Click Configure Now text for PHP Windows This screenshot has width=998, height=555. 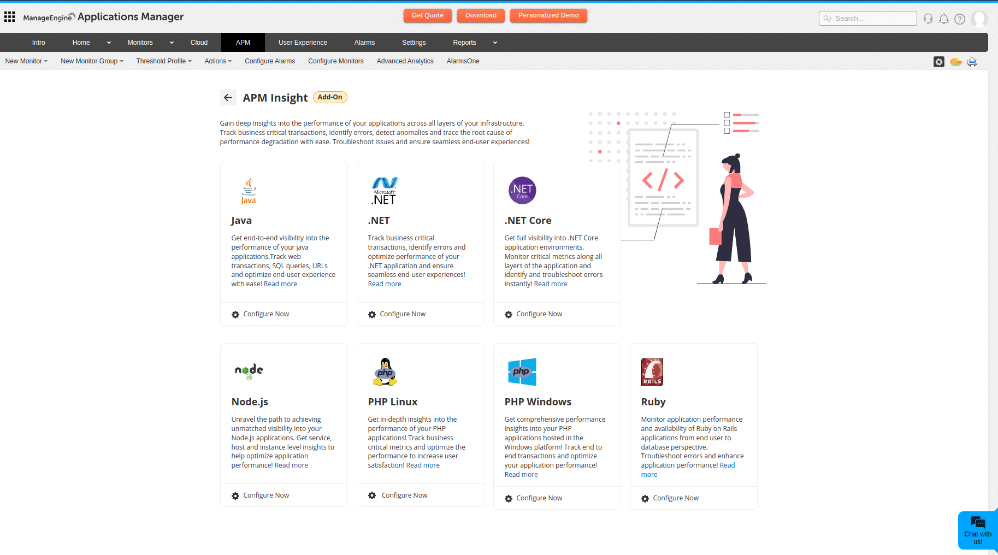[539, 498]
